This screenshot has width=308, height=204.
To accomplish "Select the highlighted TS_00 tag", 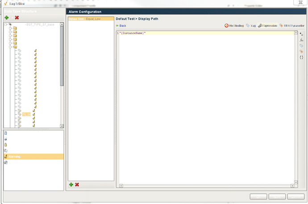I will pos(26,114).
